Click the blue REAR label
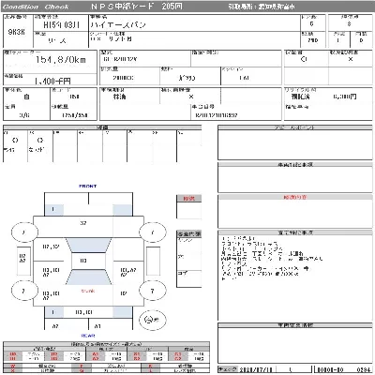 point(88,336)
